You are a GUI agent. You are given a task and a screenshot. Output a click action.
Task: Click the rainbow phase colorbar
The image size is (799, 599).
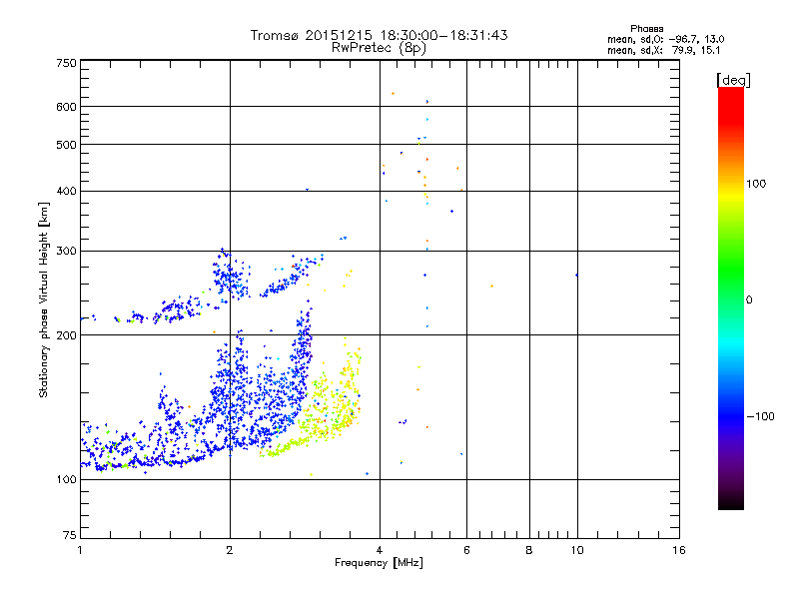coord(731,298)
